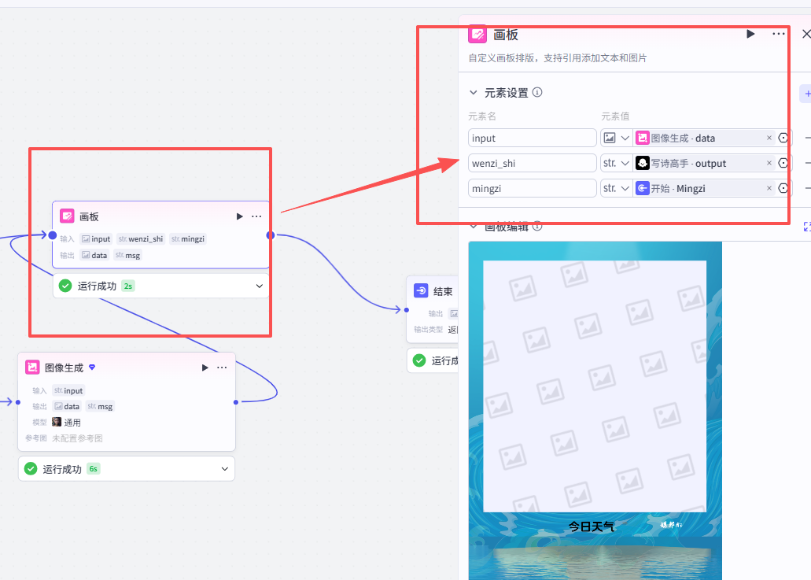This screenshot has height=580, width=811.
Task: Click 未配置参考图 in 图像生成 node
Action: pos(77,438)
